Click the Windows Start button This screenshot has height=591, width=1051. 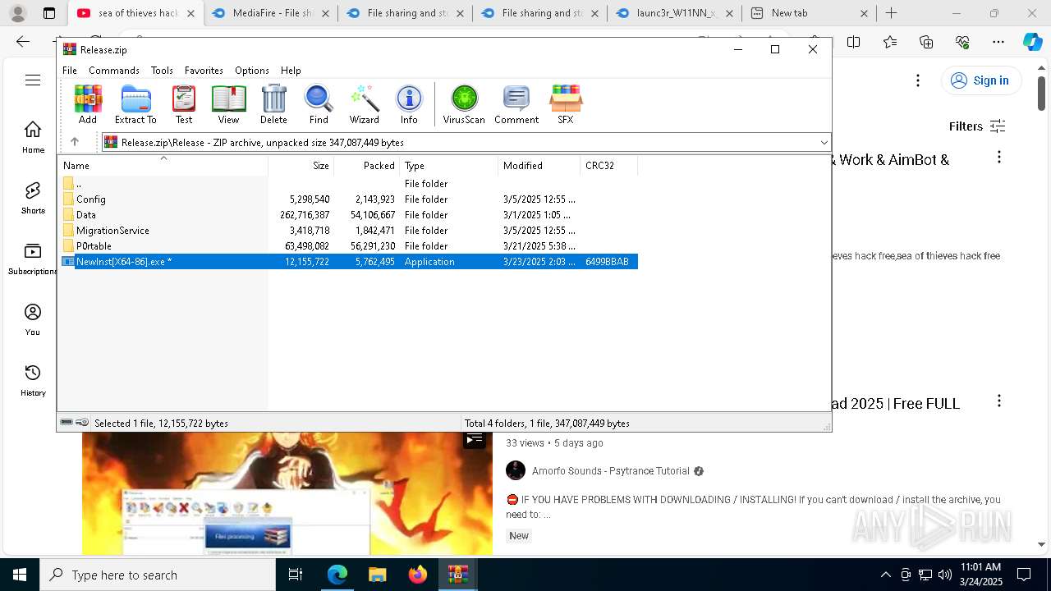(x=20, y=575)
